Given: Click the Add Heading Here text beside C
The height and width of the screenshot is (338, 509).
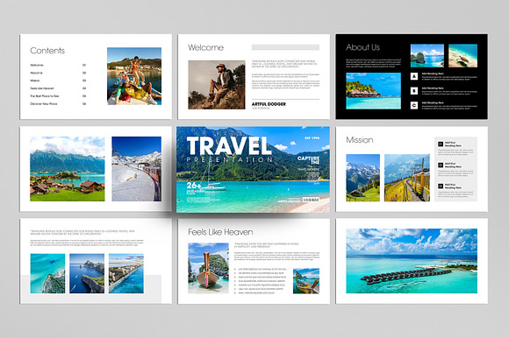Looking at the screenshot, I should pos(433,102).
